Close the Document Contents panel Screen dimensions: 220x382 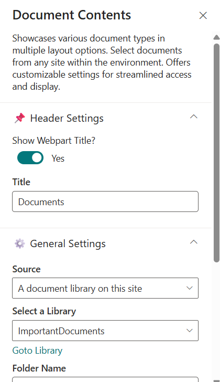tap(203, 15)
